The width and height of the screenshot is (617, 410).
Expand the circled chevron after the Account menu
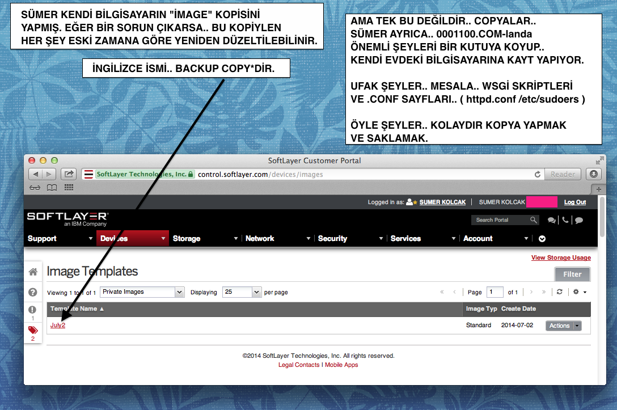coord(542,239)
